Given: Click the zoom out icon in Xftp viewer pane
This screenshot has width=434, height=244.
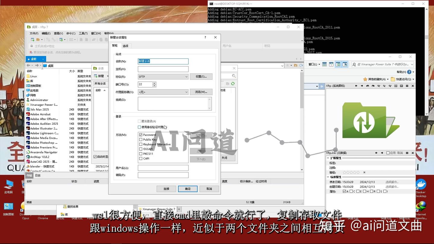Looking at the screenshot, I should coord(384,86).
